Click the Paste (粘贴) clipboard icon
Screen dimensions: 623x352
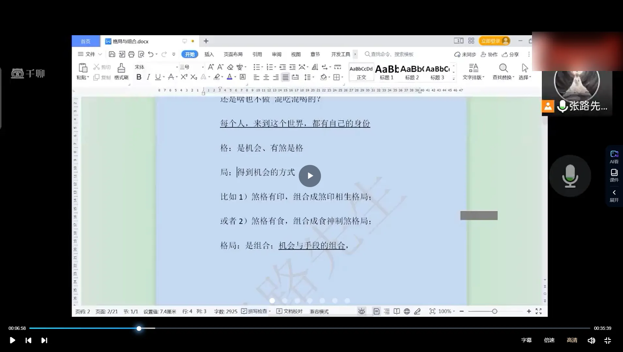(x=83, y=68)
